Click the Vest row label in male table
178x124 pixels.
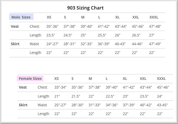click(x=15, y=27)
